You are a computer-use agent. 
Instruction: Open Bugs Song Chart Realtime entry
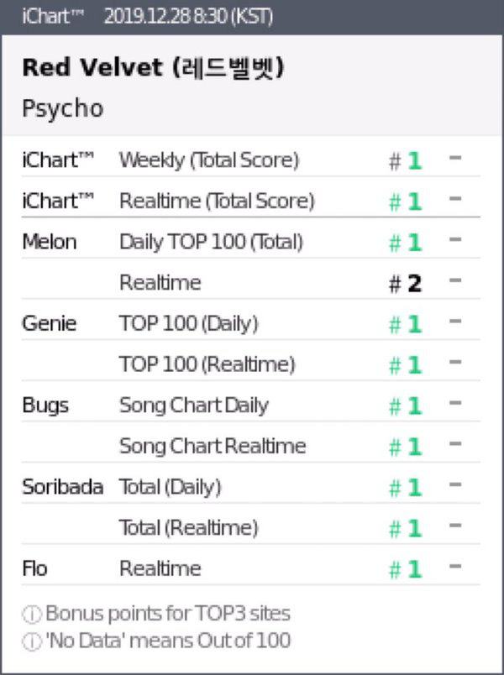pyautogui.click(x=250, y=447)
